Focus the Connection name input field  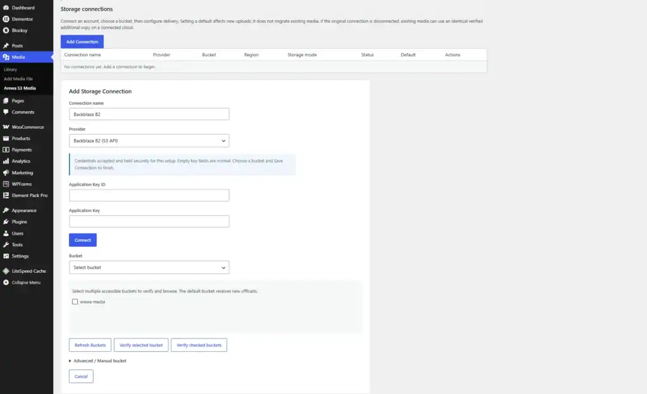149,114
